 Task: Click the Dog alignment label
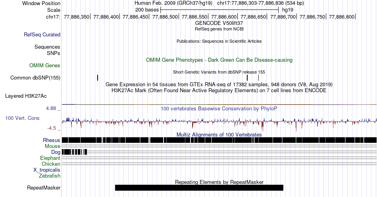click(56, 152)
